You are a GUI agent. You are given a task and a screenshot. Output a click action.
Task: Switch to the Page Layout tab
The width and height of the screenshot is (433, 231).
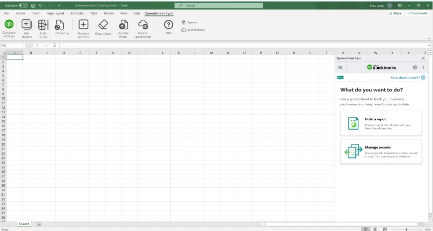(55, 13)
